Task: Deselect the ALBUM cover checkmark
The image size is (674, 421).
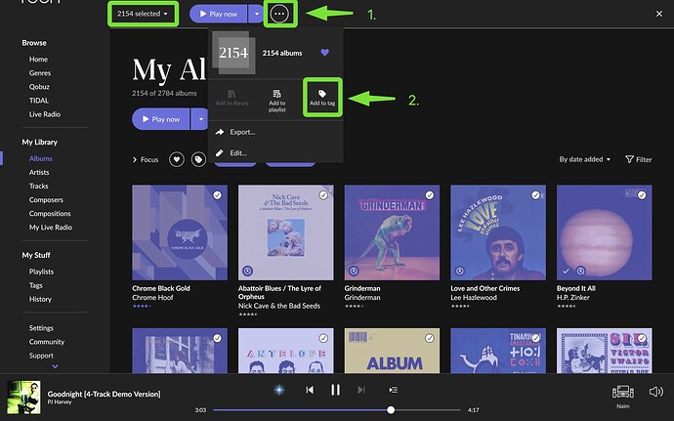Action: [x=430, y=338]
